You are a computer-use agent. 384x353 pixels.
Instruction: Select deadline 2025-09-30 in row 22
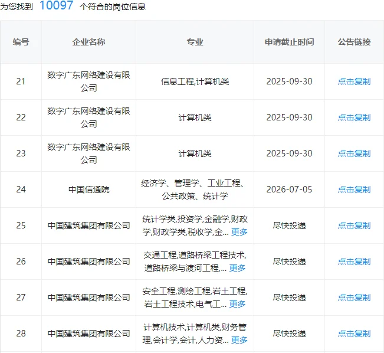(x=289, y=117)
